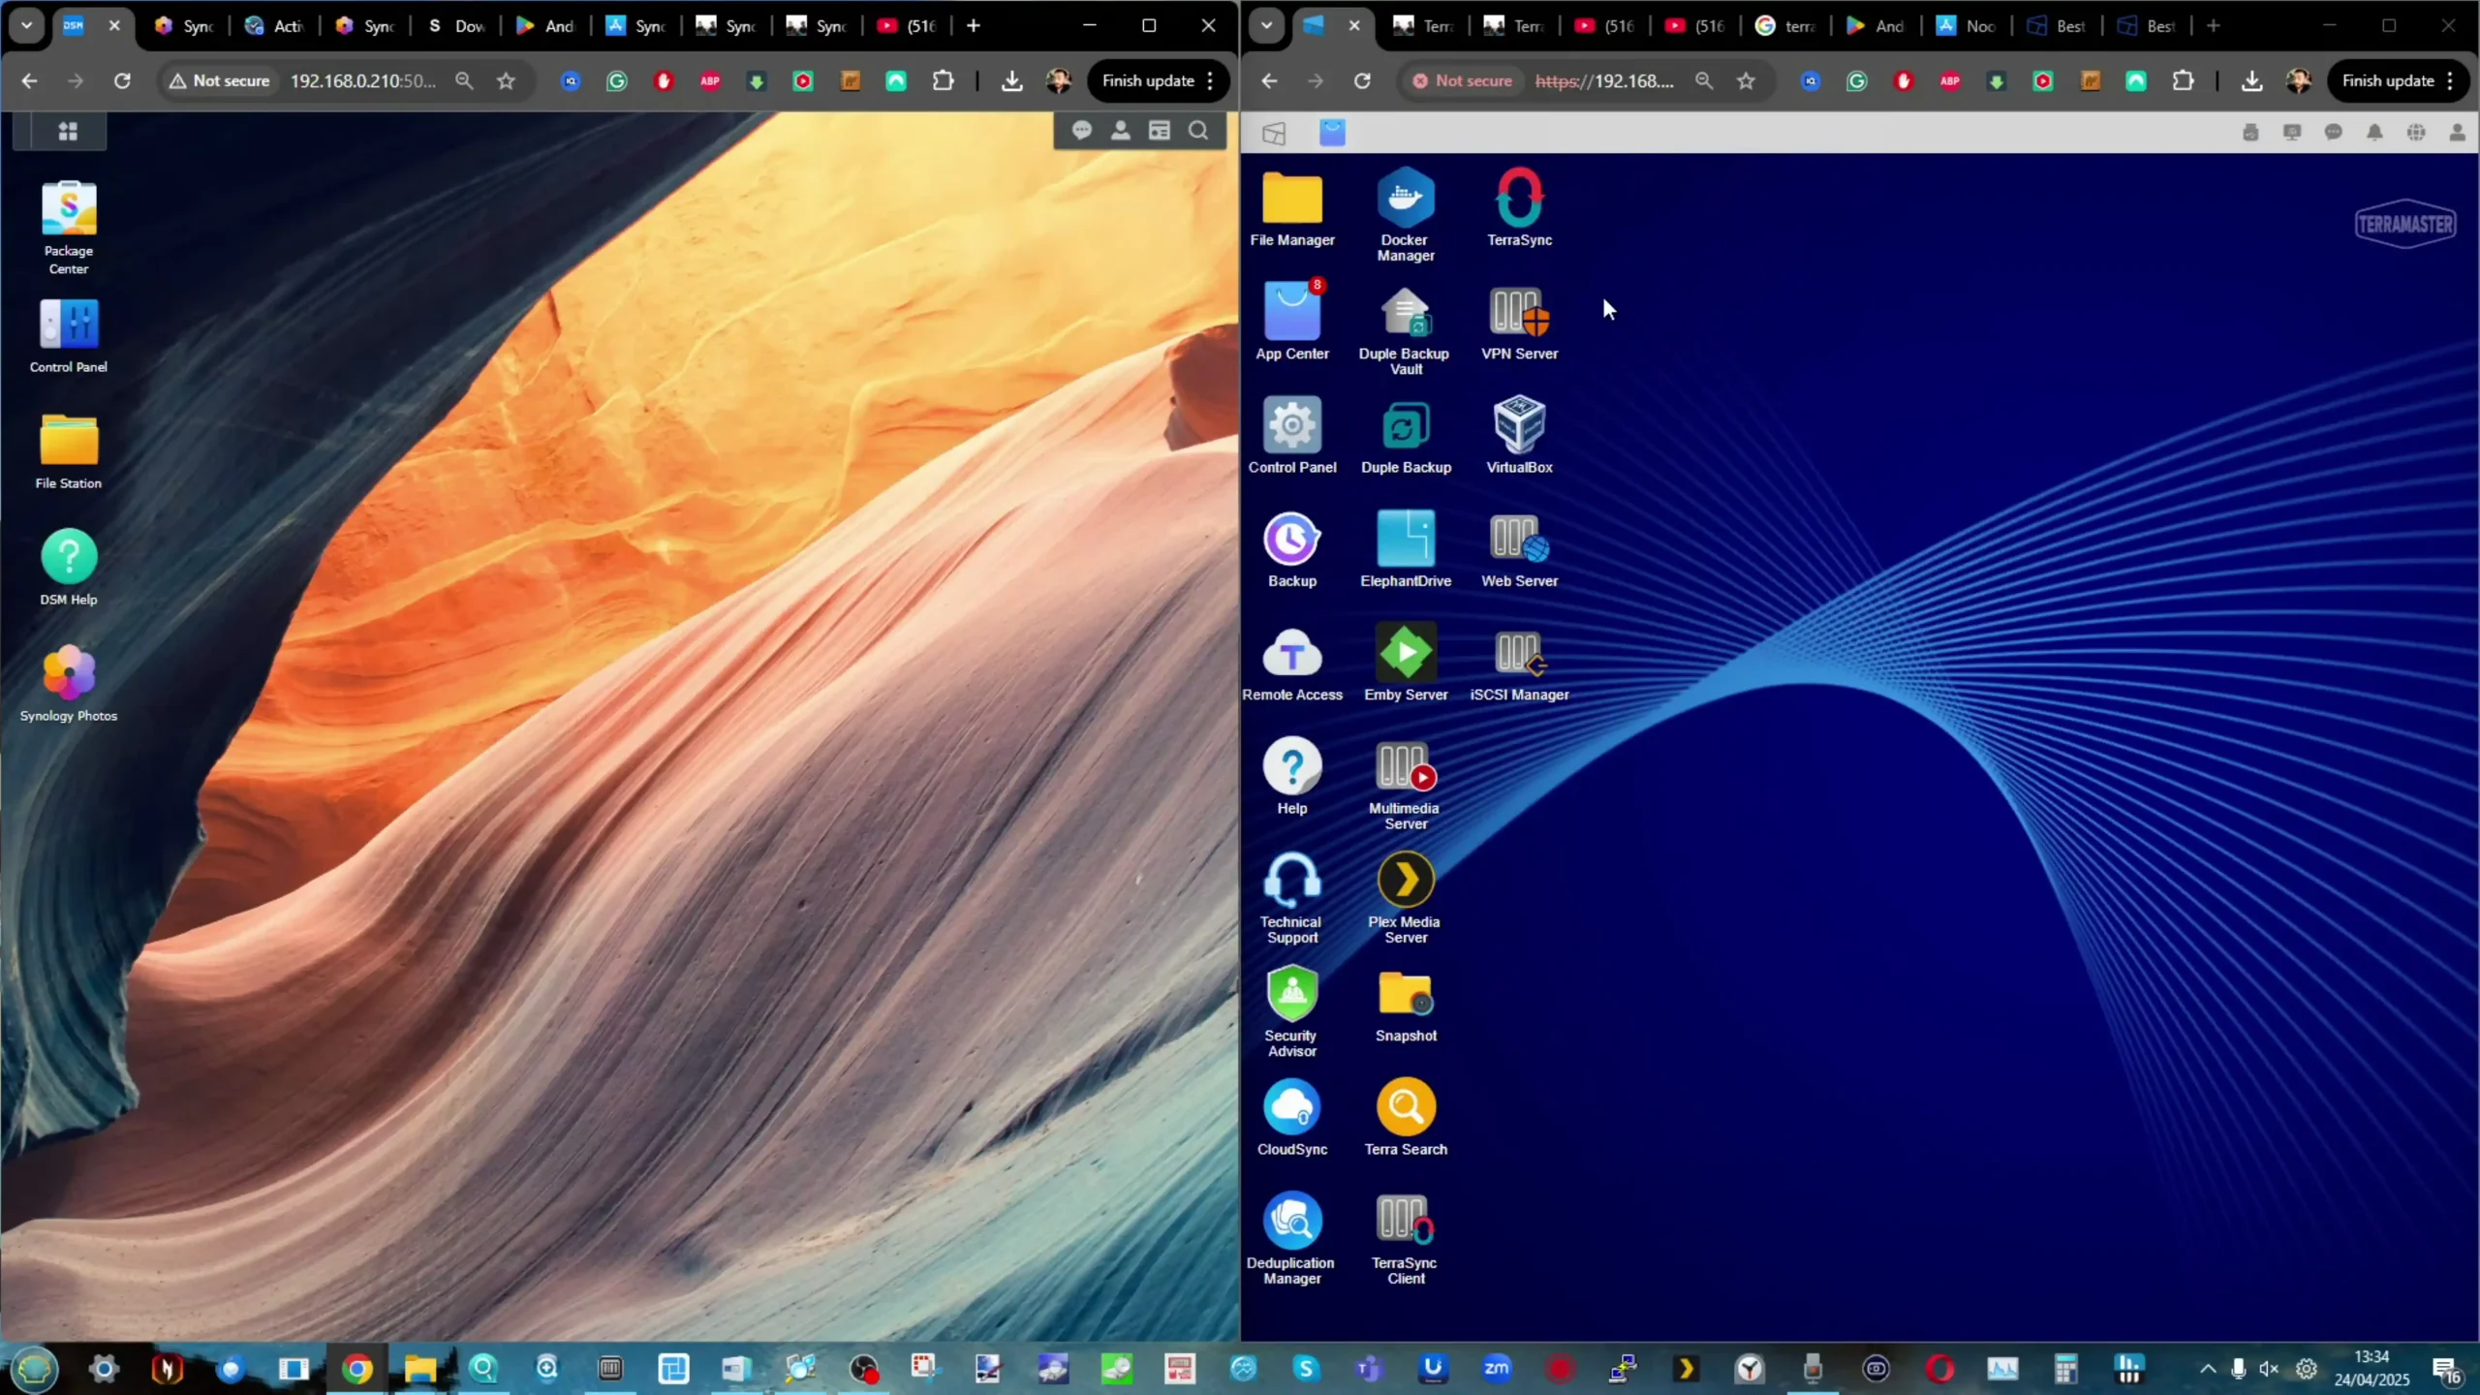2480x1395 pixels.
Task: Click TerraMaster show desktop icon
Action: pyautogui.click(x=1274, y=133)
